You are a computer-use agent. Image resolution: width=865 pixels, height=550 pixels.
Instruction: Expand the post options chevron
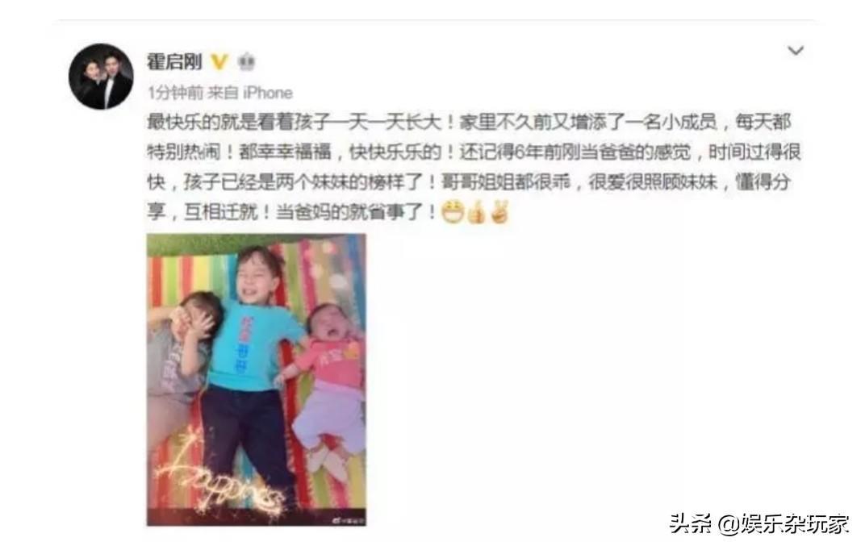coord(795,52)
